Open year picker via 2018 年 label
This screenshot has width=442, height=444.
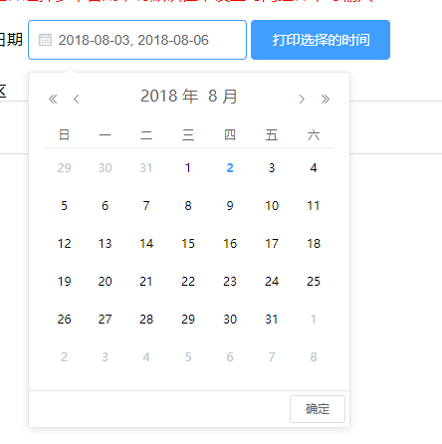click(x=169, y=97)
